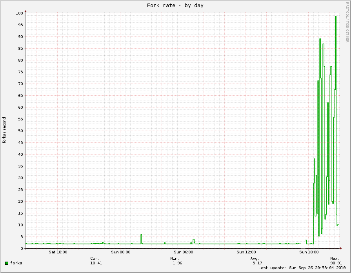Select the 'Sun 00:00' time label
351x273 pixels.
click(121, 252)
